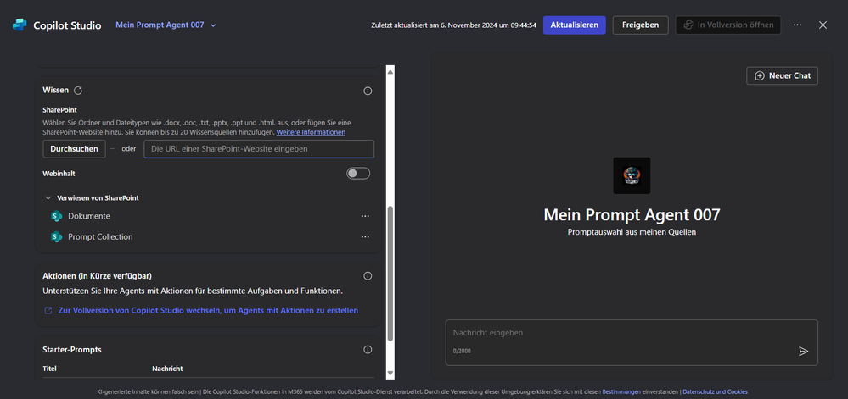Click the vertical scrollbar thumb
Viewport: 848px width, 399px height.
click(390, 273)
